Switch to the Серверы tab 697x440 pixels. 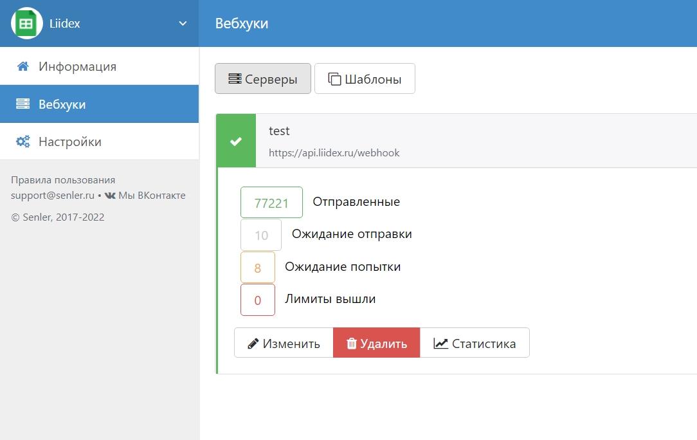tap(263, 79)
